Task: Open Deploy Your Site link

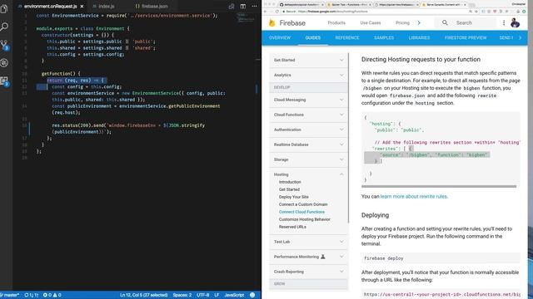Action: click(294, 197)
